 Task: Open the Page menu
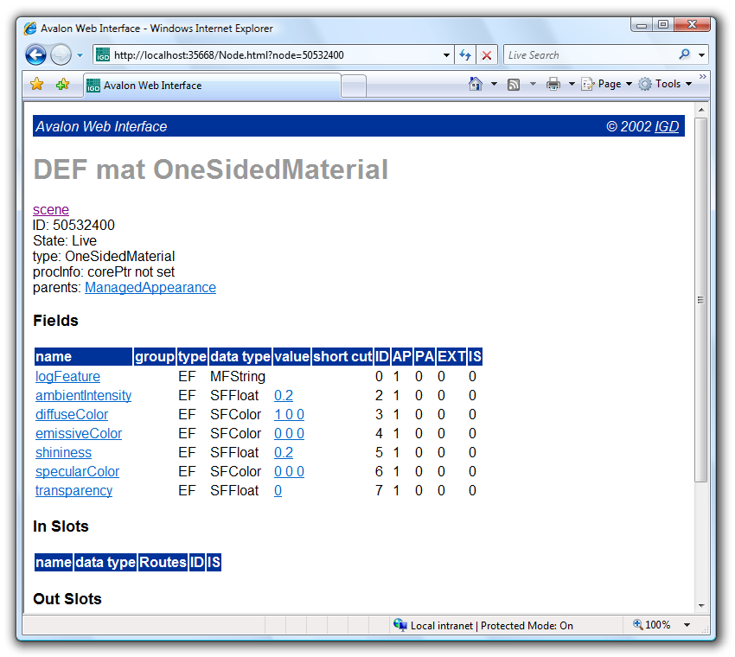606,84
